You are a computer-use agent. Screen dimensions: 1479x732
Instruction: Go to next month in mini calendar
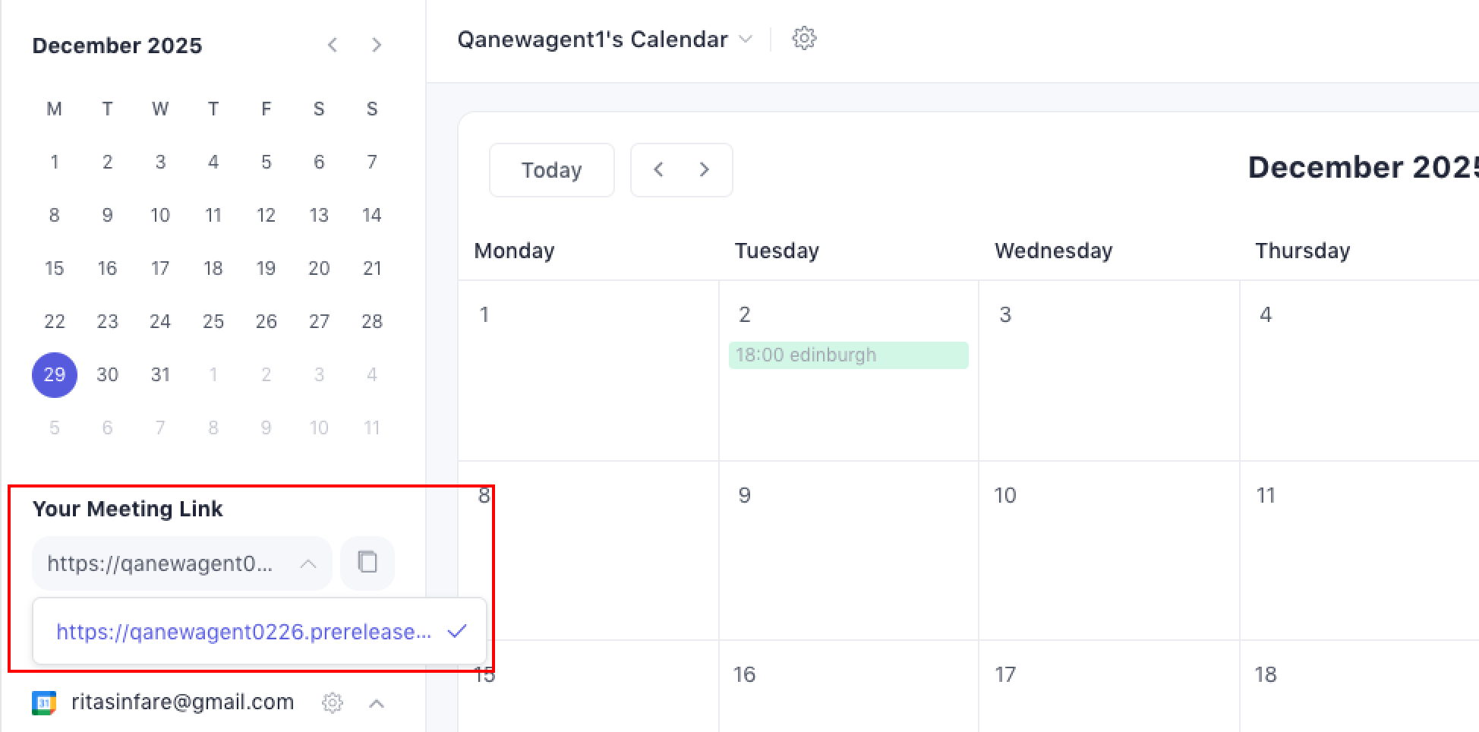[377, 46]
